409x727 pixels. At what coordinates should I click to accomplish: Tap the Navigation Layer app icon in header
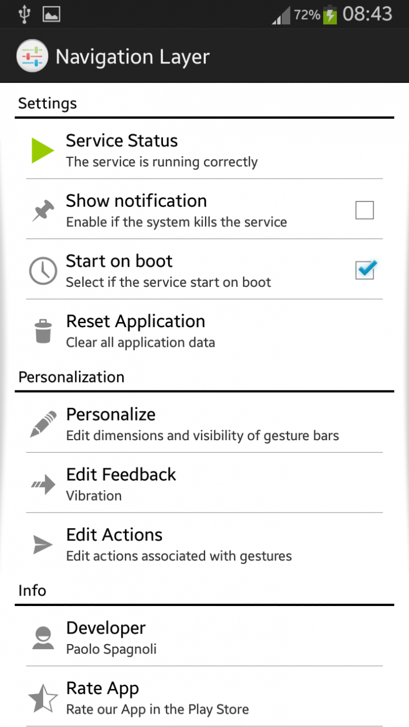pos(31,56)
